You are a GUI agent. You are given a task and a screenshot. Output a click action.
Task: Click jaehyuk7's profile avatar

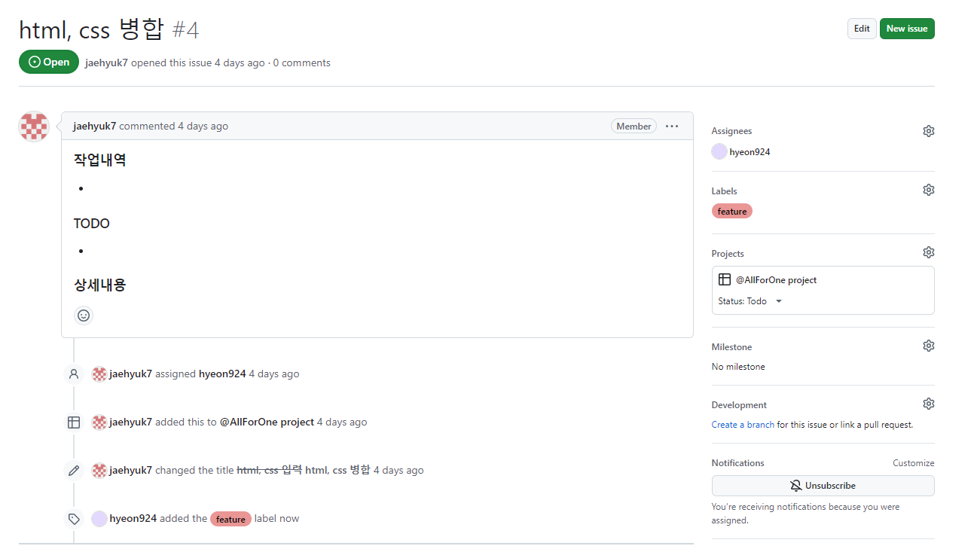[x=33, y=127]
